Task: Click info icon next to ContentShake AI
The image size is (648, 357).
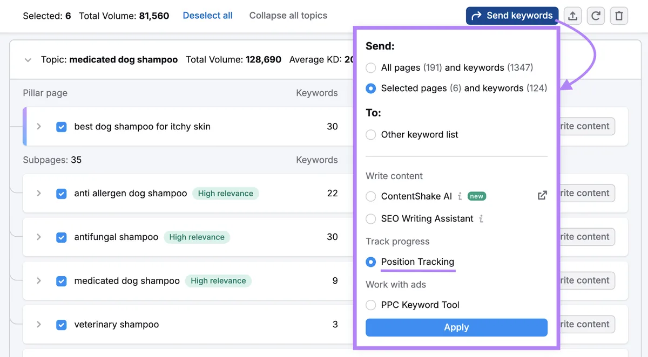Action: [460, 196]
